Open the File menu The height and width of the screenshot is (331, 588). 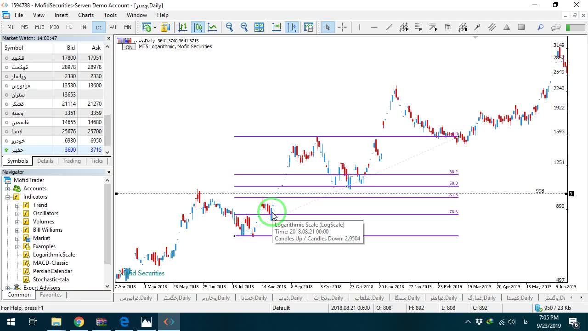[19, 15]
